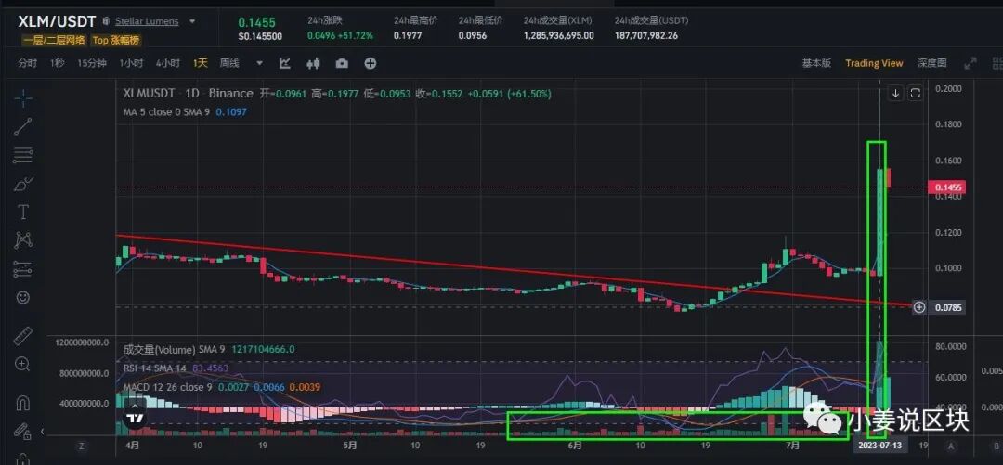Change candlestick chart type
The width and height of the screenshot is (1003, 465).
point(314,63)
